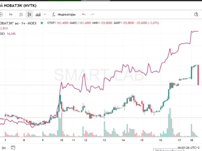Click the НОВАТЭК ао · 1ч · MOEX legend title

tap(18, 23)
